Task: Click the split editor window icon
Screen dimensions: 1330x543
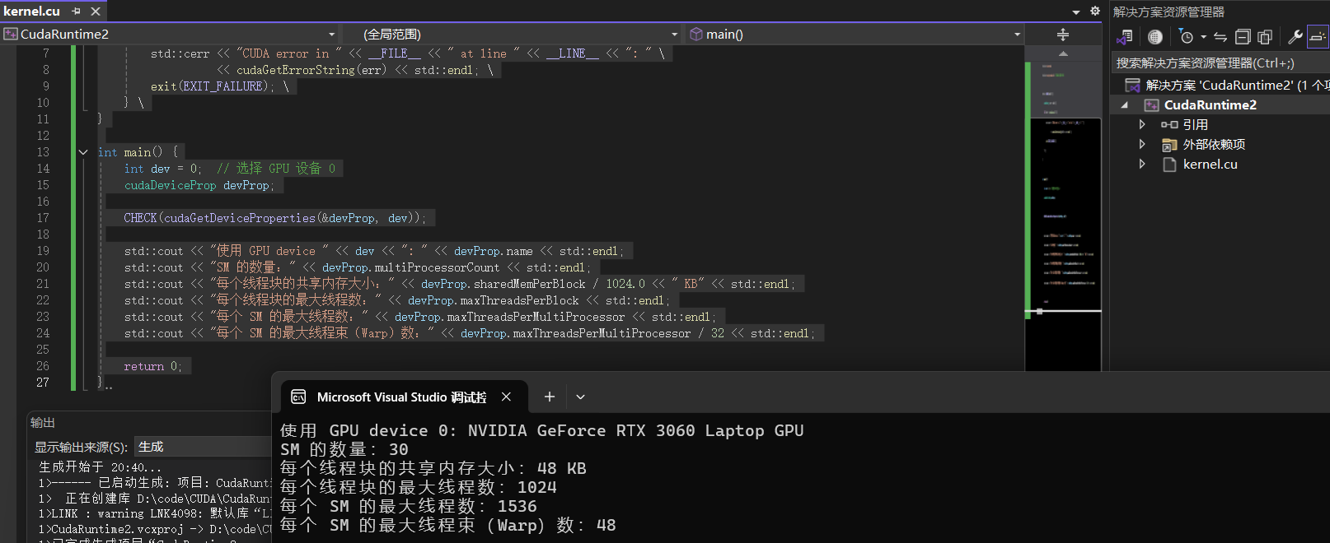Action: 1062,35
